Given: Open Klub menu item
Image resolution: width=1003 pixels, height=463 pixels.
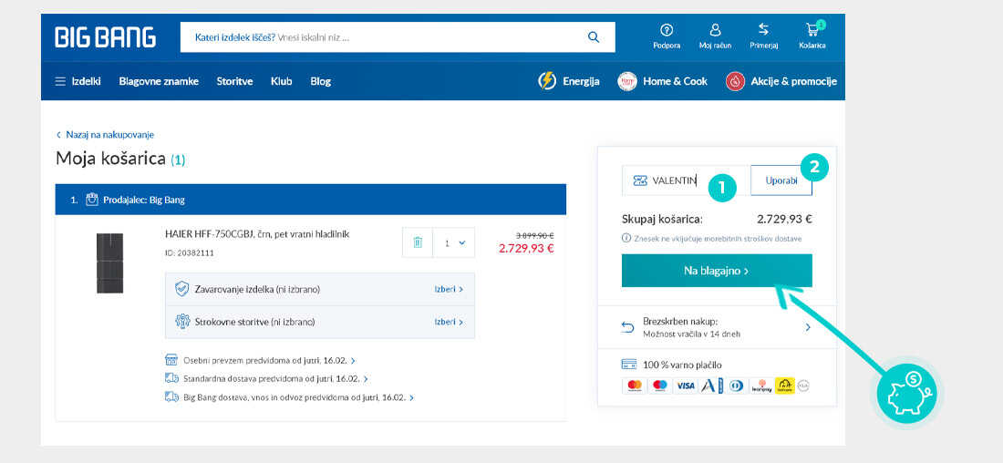Looking at the screenshot, I should (282, 81).
